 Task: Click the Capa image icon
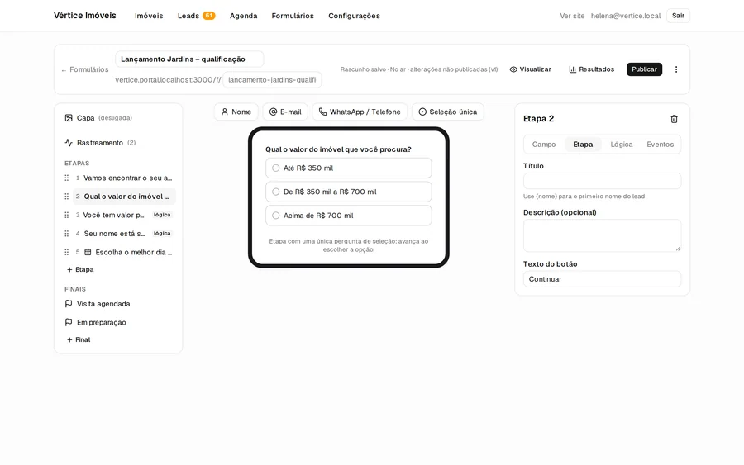click(69, 118)
